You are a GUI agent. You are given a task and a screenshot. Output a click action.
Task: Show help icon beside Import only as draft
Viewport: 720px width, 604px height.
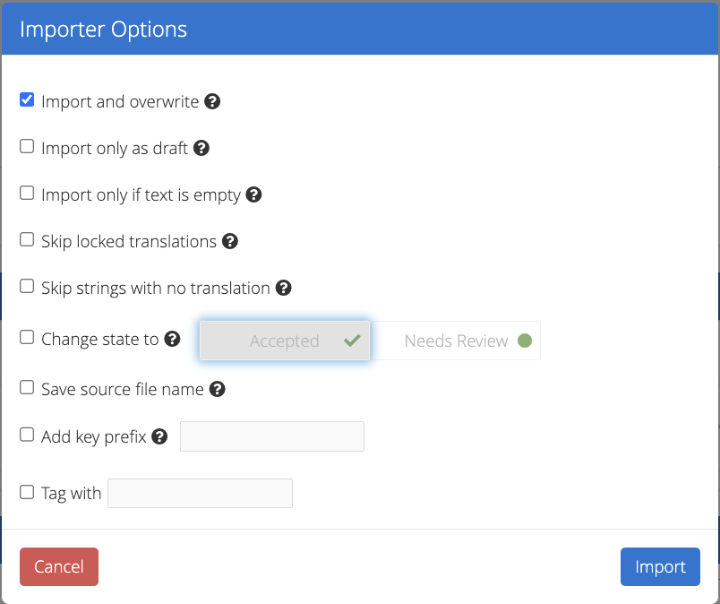pyautogui.click(x=201, y=148)
